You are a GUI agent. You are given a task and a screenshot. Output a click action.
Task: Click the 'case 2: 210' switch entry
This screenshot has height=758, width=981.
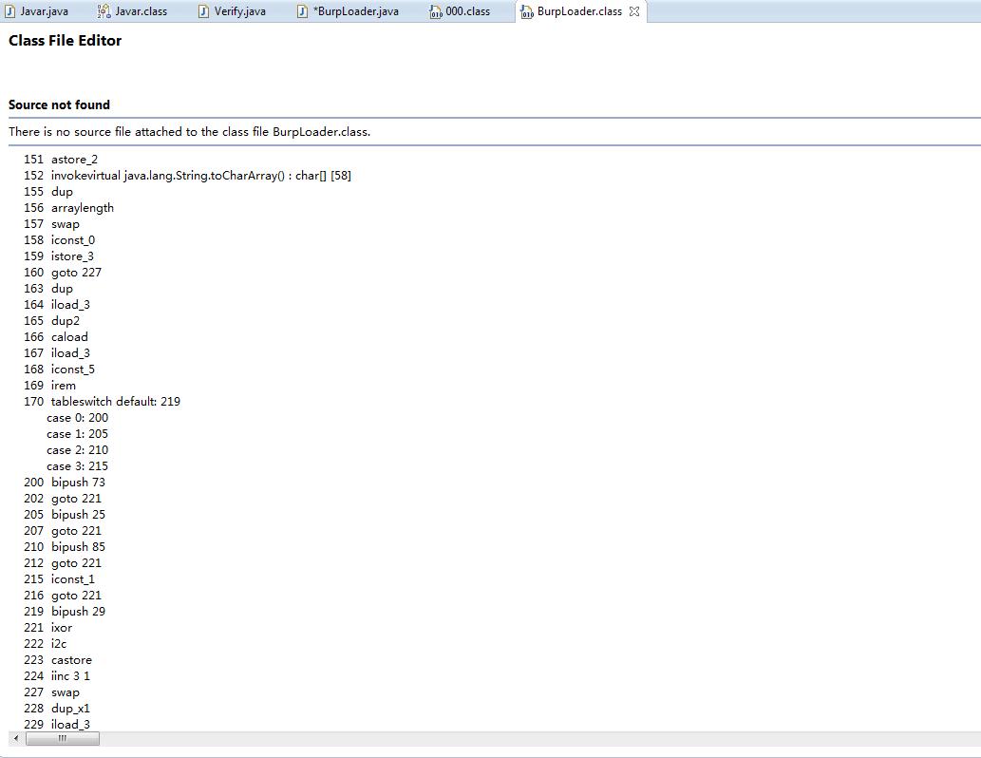(x=77, y=450)
